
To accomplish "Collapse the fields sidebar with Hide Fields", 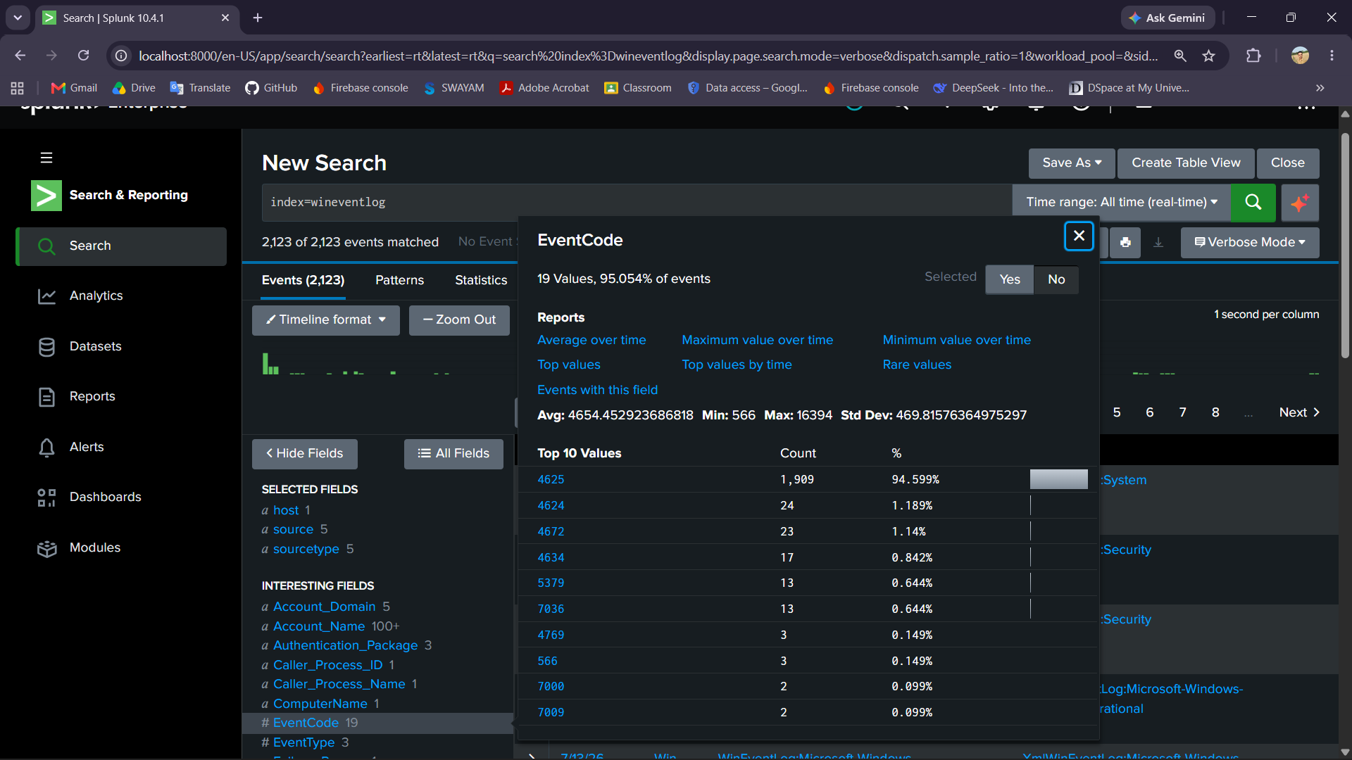I will [x=305, y=454].
